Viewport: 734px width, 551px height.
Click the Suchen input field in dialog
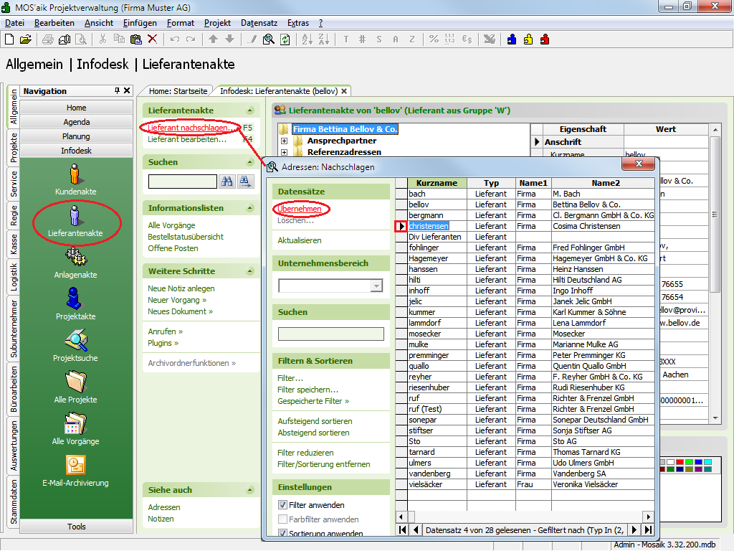point(330,334)
